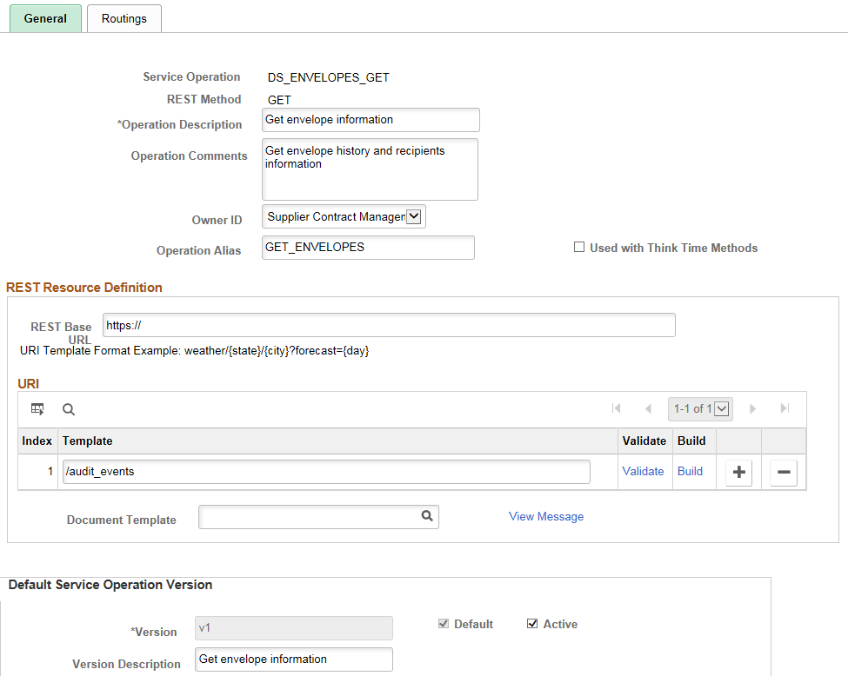Edit the /audit_events template field
The height and width of the screenshot is (676, 848).
326,472
